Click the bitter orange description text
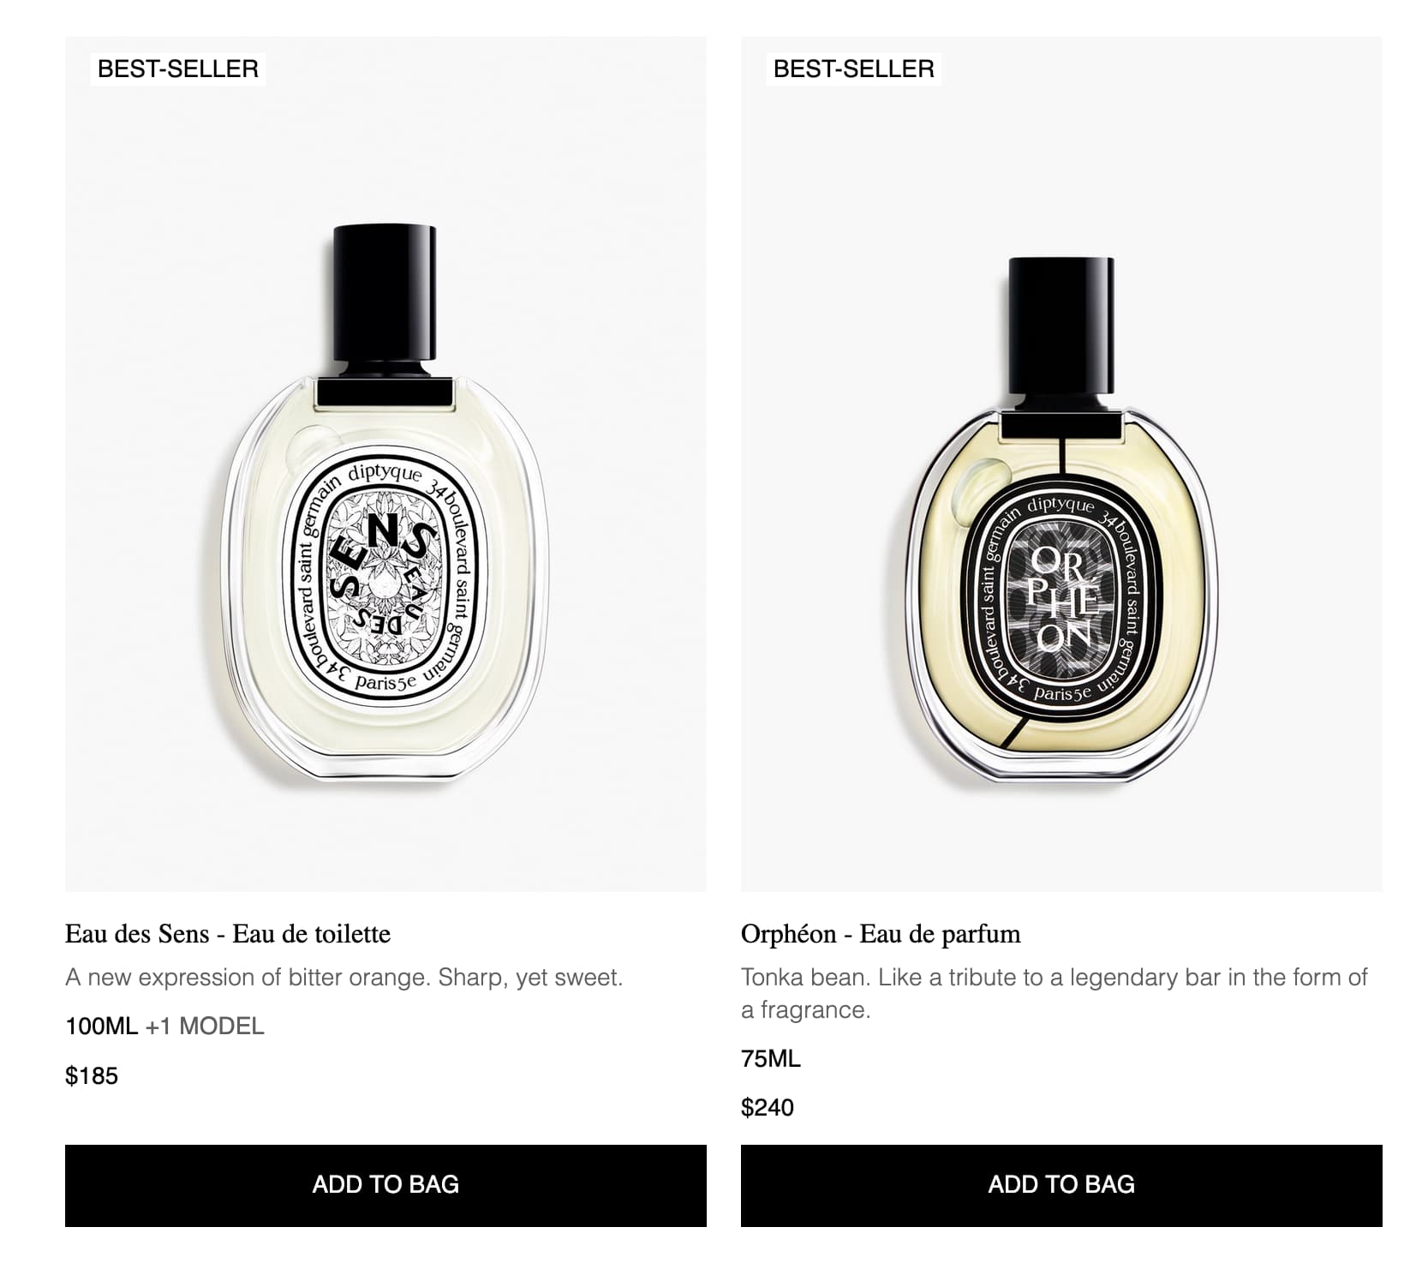This screenshot has height=1287, width=1410. coord(344,977)
